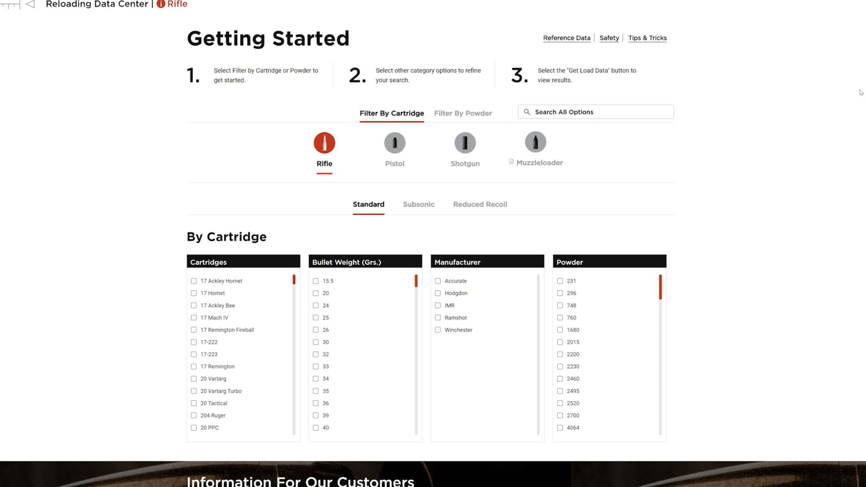
Task: Select the Rifle cartridge icon
Action: click(x=324, y=143)
